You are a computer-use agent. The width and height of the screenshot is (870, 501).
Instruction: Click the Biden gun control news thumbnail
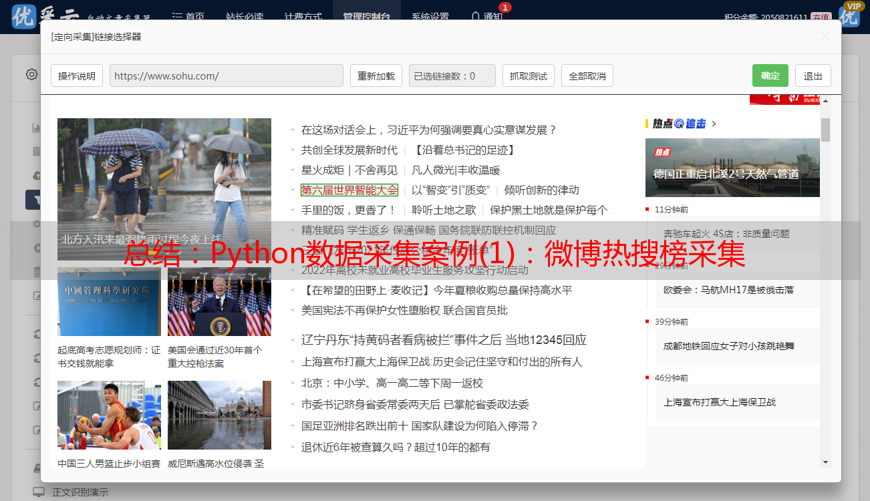[219, 302]
